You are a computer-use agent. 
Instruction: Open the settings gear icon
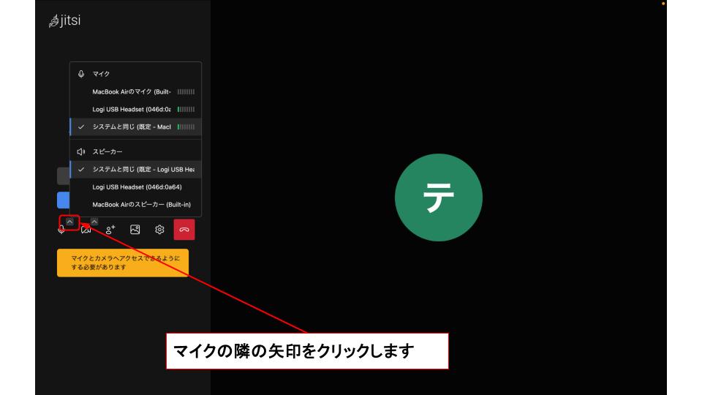(159, 230)
